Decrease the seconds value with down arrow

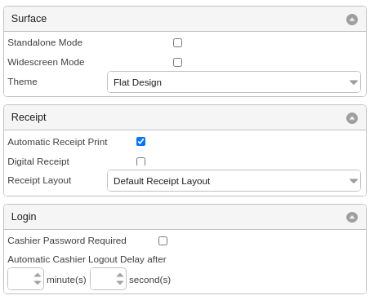pyautogui.click(x=120, y=283)
